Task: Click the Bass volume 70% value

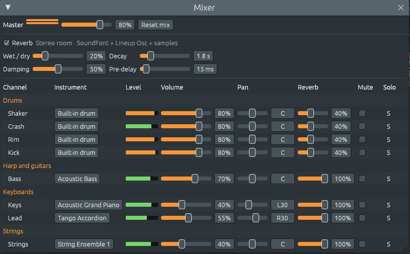Action: pos(224,179)
